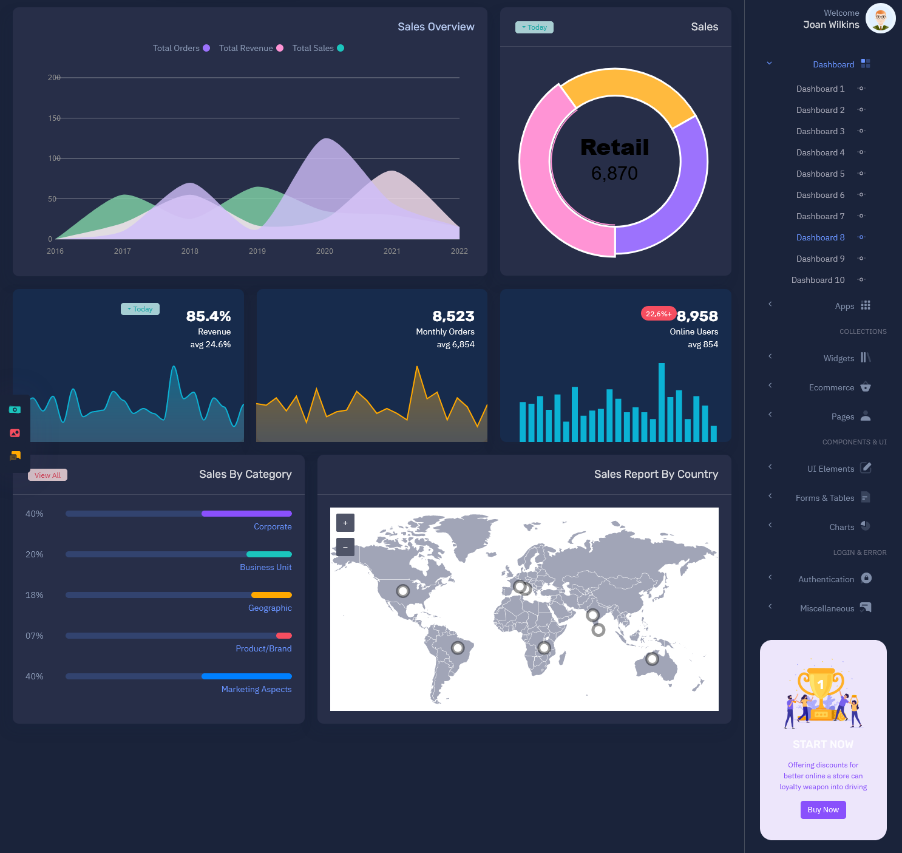Click the Business Unit teal progress bar

[x=269, y=554]
